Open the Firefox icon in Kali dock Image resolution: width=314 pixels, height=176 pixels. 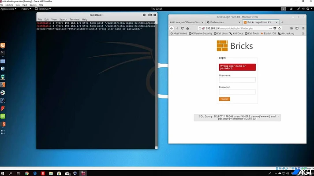3,45
